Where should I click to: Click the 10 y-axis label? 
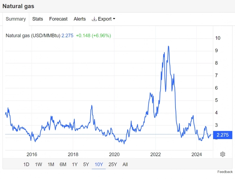point(218,38)
